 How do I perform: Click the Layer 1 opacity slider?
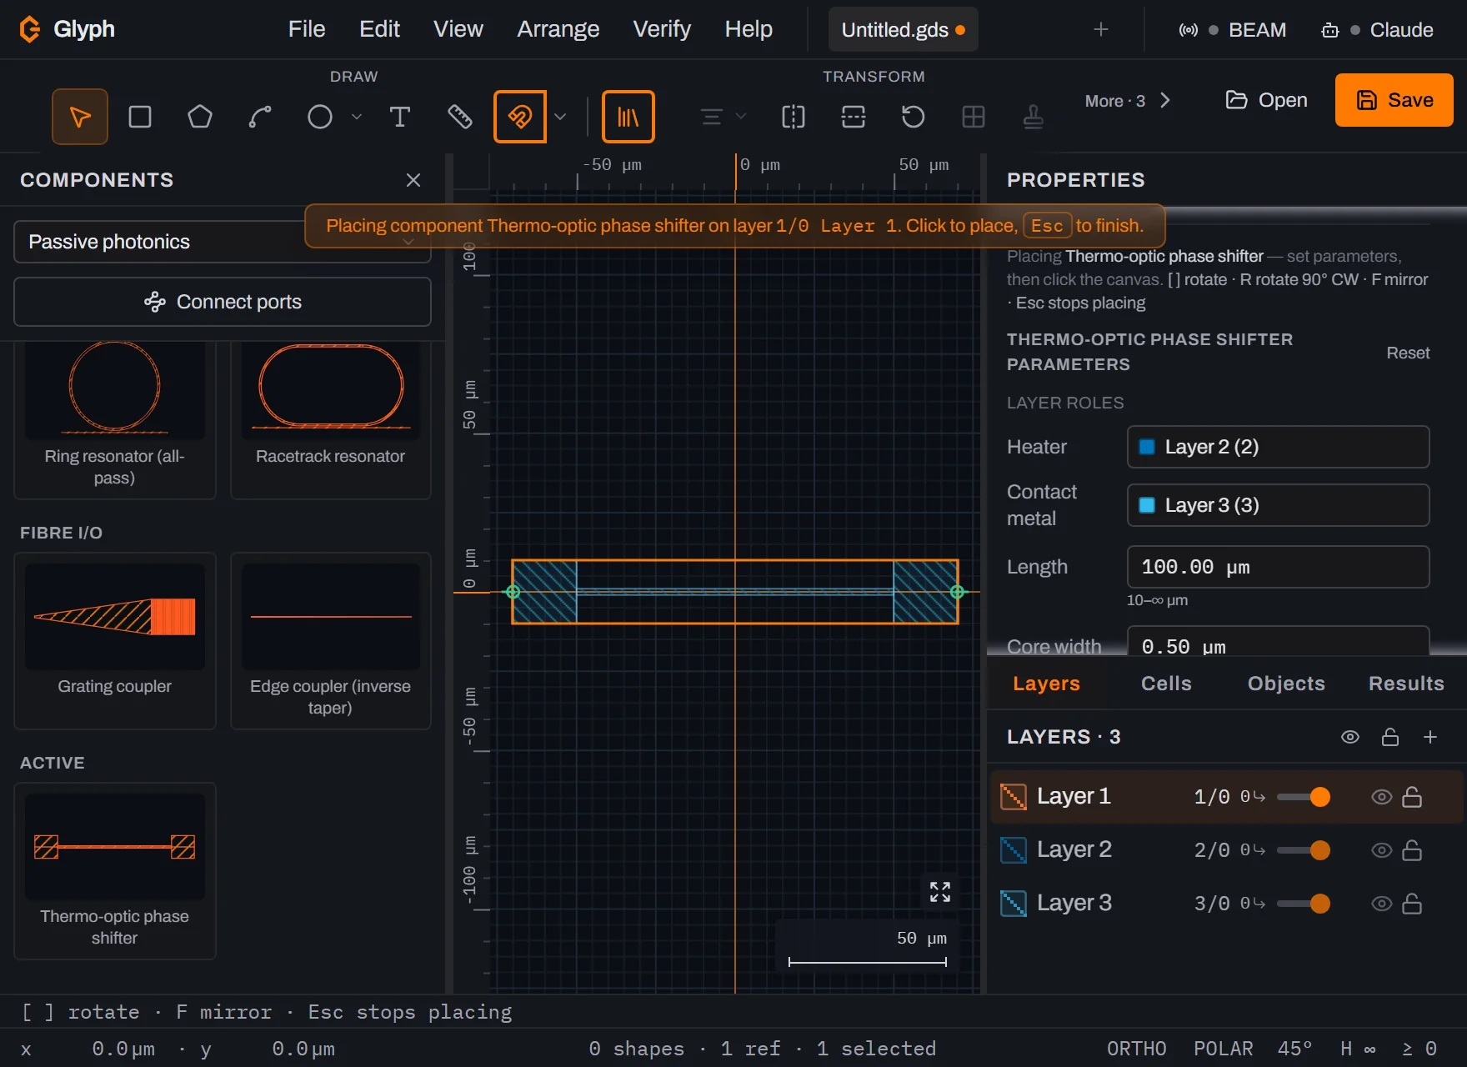pyautogui.click(x=1304, y=797)
